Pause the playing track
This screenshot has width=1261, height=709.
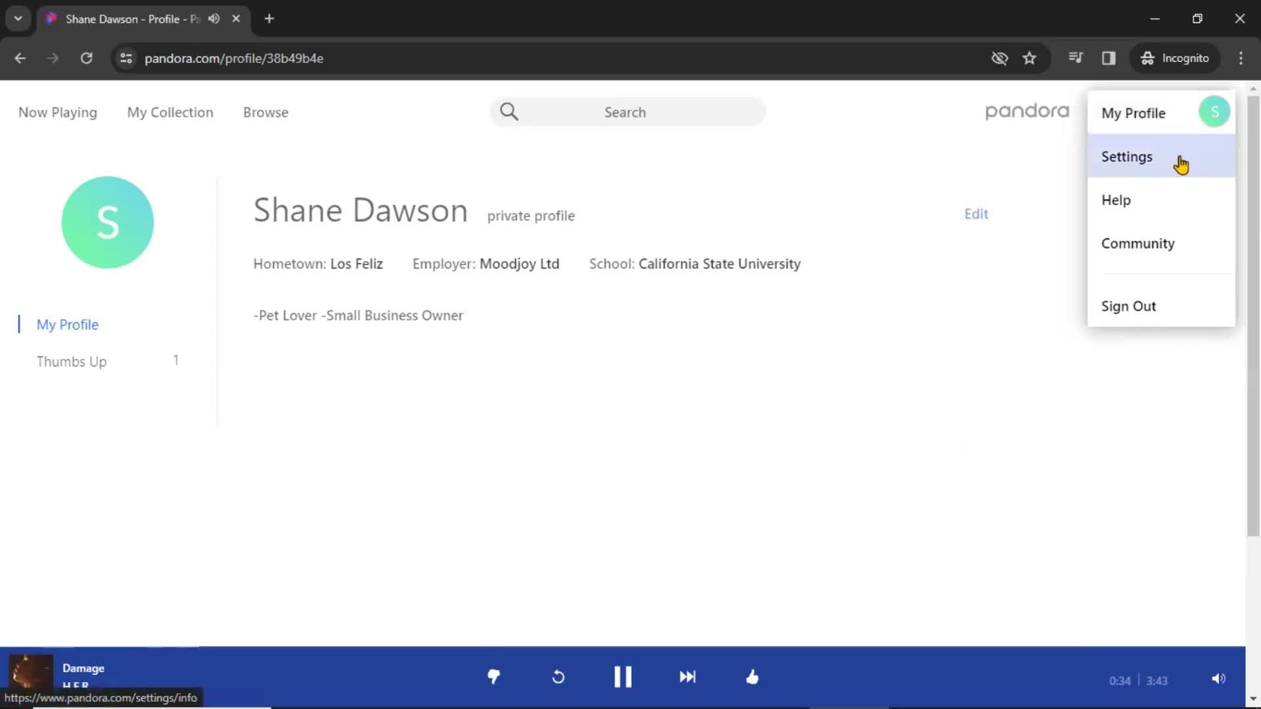point(623,677)
